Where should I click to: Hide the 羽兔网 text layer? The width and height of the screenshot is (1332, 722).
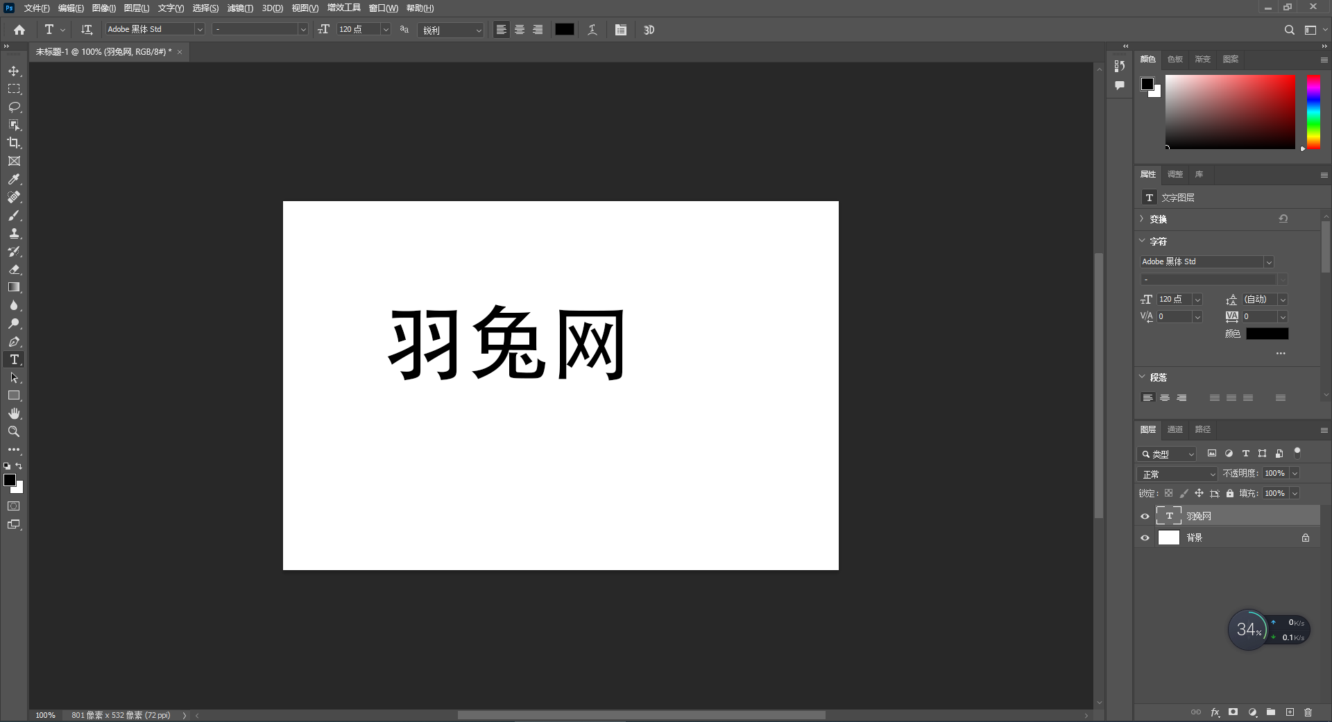(1145, 516)
